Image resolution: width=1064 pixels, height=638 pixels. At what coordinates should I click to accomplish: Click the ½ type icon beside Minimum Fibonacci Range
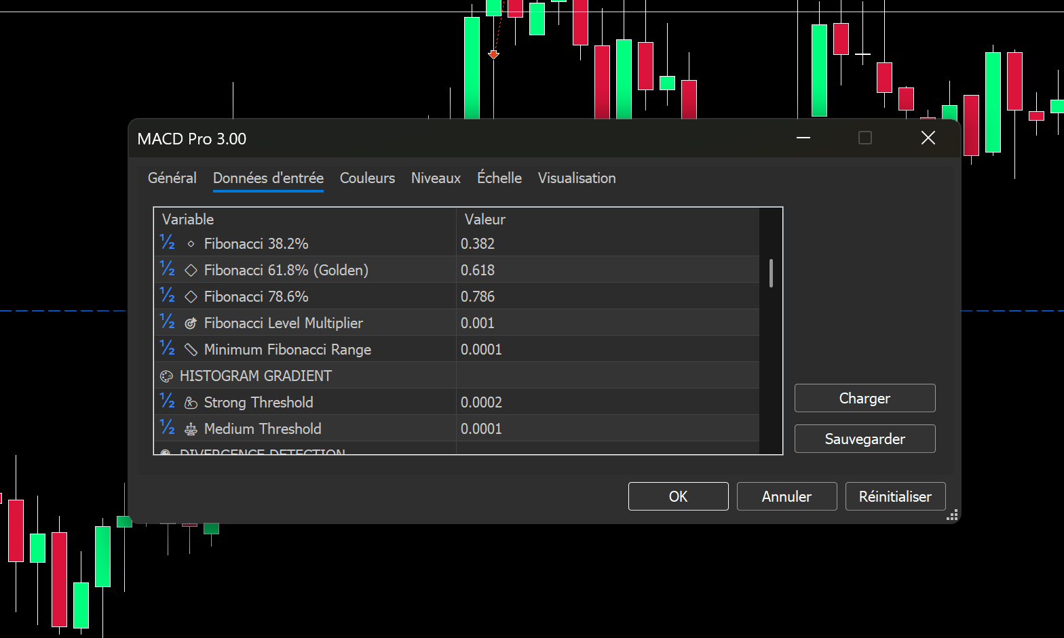pyautogui.click(x=168, y=348)
